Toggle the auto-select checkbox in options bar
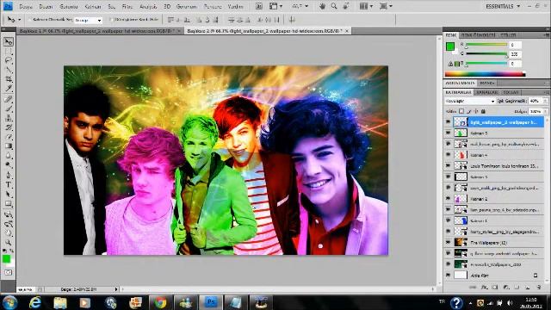The width and height of the screenshot is (551, 310). 29,20
